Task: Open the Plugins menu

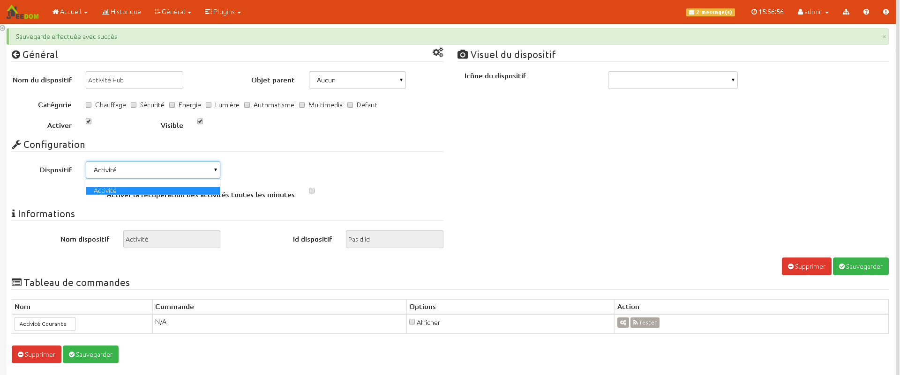Action: point(223,12)
